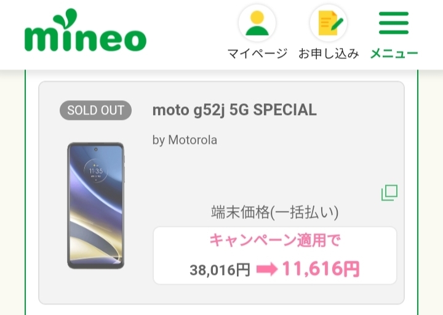Click the original price 38,016円
The image size is (443, 315).
click(x=220, y=270)
